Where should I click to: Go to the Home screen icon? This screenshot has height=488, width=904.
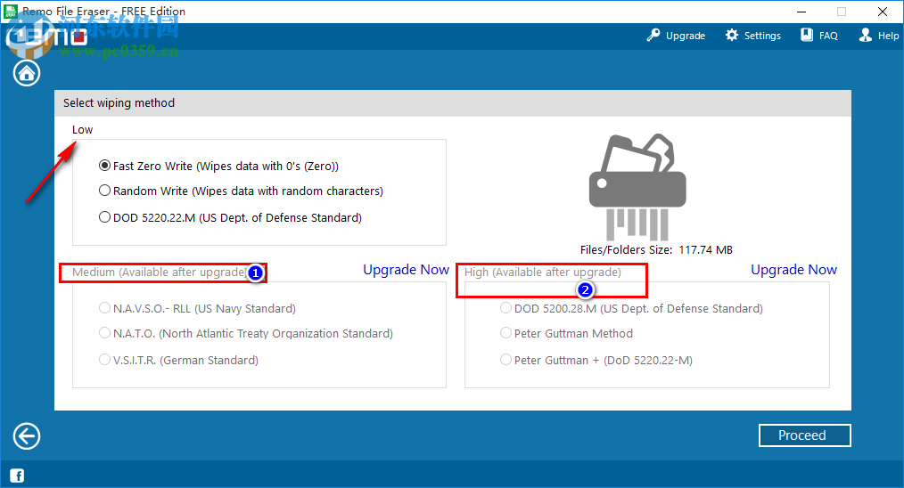27,73
